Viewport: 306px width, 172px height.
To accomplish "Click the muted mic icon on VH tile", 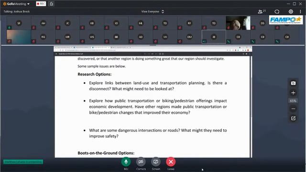I will point(155,42).
